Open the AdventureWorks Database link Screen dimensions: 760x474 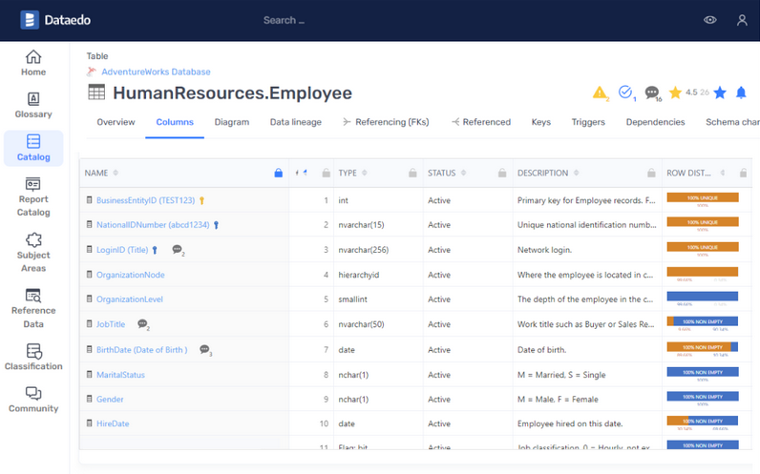(x=156, y=72)
